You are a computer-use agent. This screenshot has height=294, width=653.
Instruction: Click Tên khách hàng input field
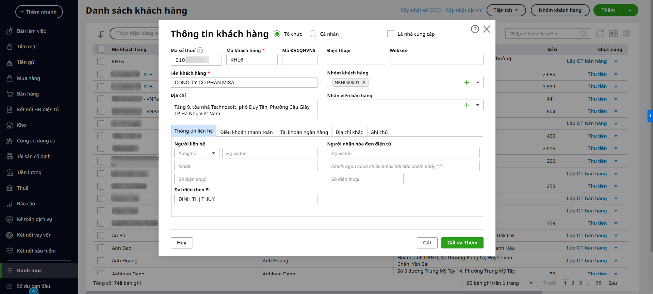(x=244, y=83)
